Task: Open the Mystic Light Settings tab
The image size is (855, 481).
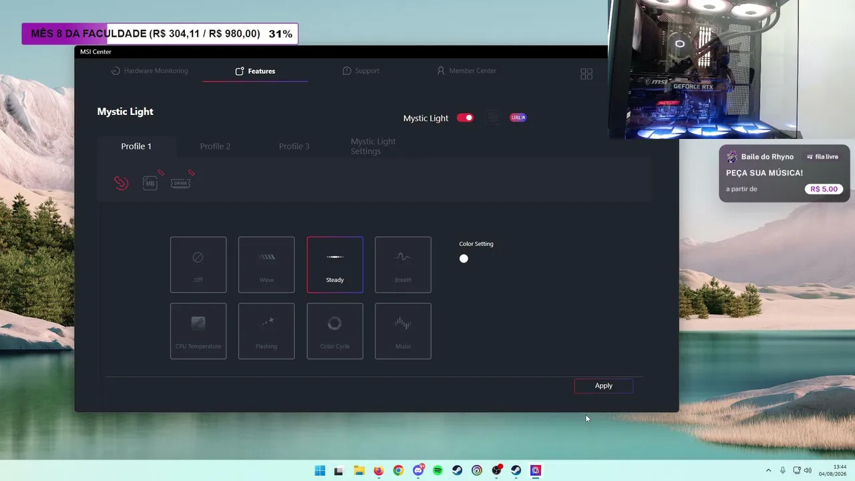Action: click(373, 146)
